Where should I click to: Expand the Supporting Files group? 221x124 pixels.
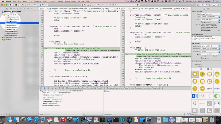[4, 36]
